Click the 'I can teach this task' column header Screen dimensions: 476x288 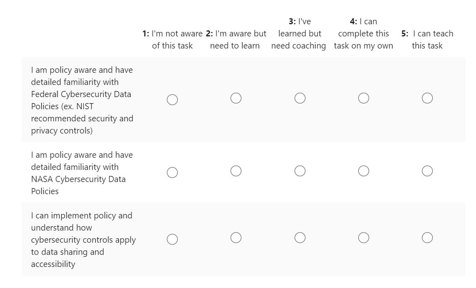click(427, 40)
